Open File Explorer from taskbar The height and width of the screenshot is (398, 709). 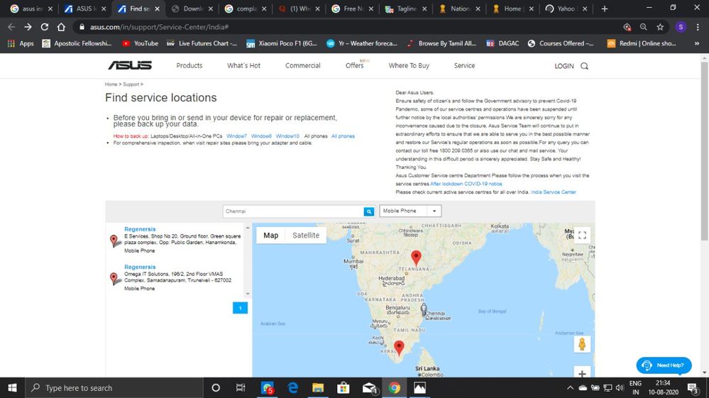coord(318,387)
